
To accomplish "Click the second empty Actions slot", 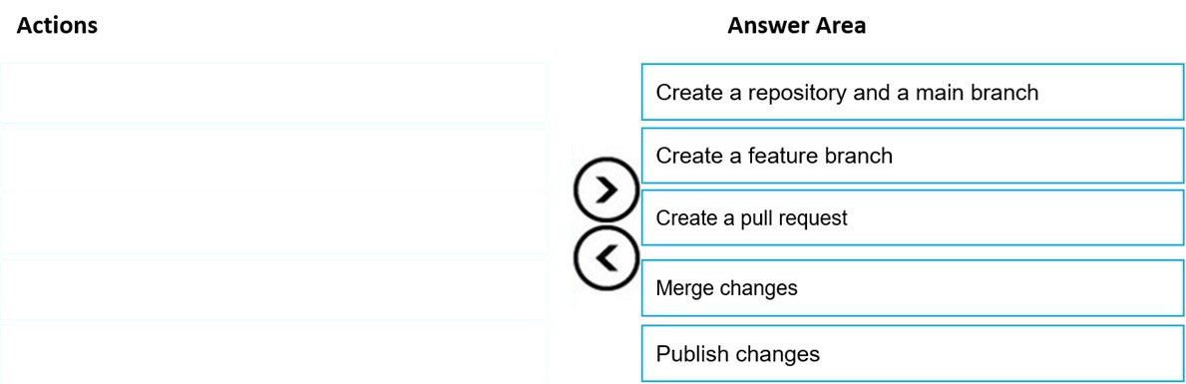I will pos(273,160).
